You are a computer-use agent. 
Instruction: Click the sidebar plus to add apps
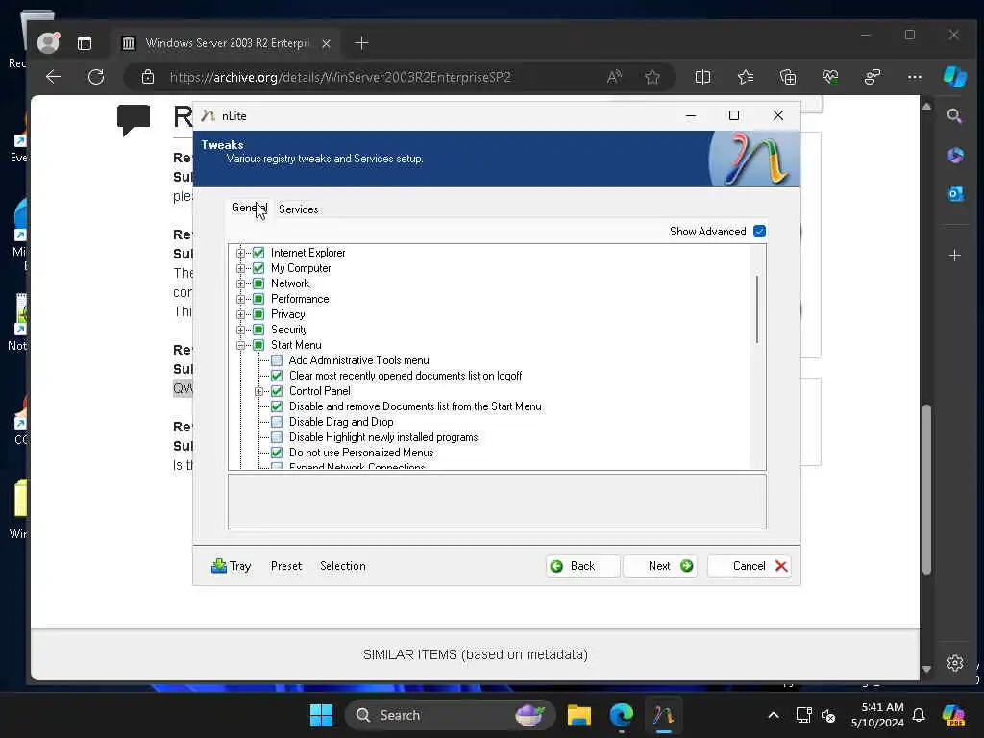[954, 256]
